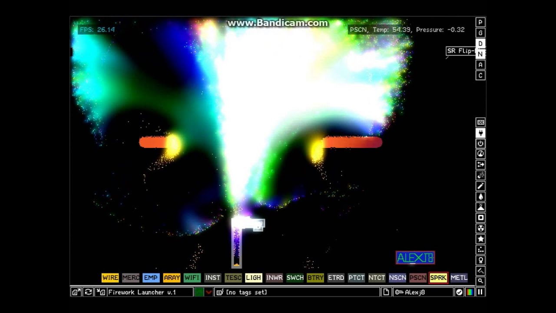556x313 pixels.
Task: Open the Decoration tools category icon
Action: [x=480, y=271]
